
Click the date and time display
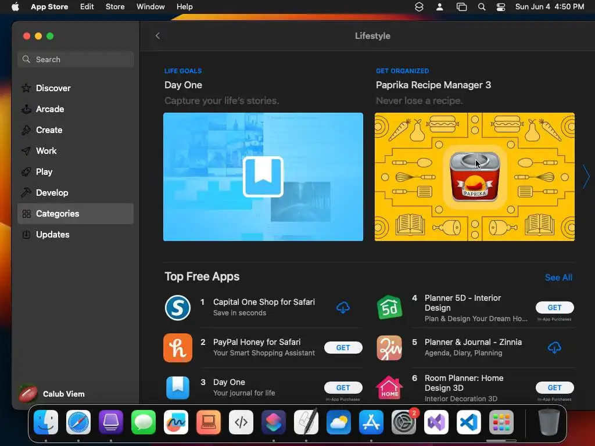(550, 6)
